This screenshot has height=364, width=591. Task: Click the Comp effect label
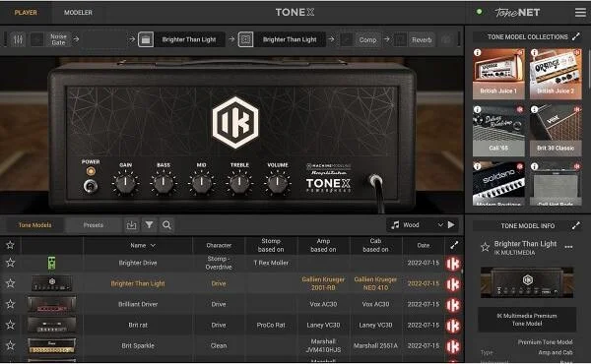coord(367,40)
